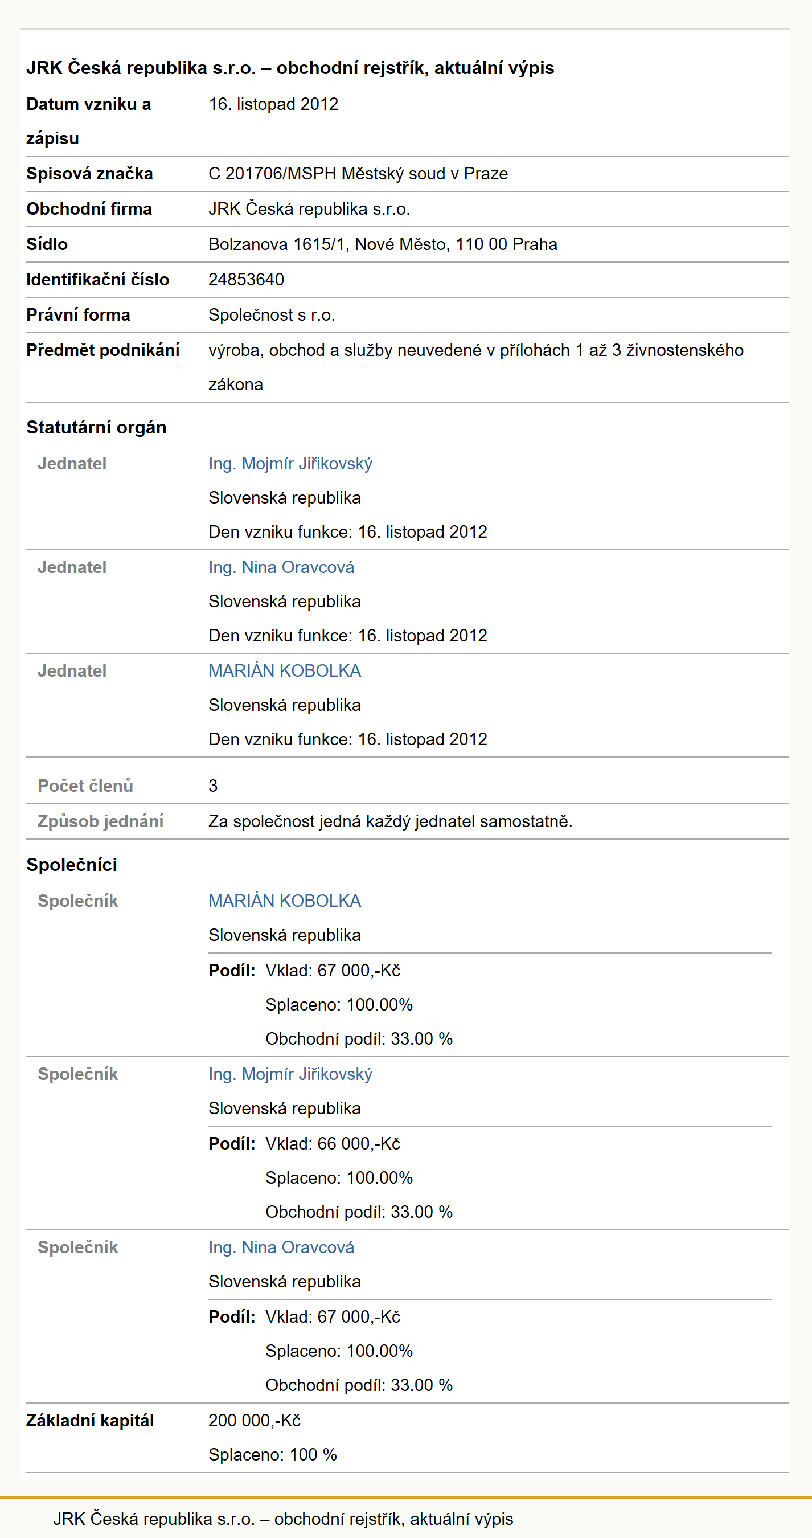Click the Počet členů value 3
Image resolution: width=812 pixels, height=1538 pixels.
[x=213, y=786]
